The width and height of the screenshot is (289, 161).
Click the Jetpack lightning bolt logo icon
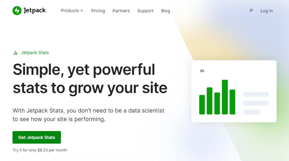pyautogui.click(x=17, y=11)
